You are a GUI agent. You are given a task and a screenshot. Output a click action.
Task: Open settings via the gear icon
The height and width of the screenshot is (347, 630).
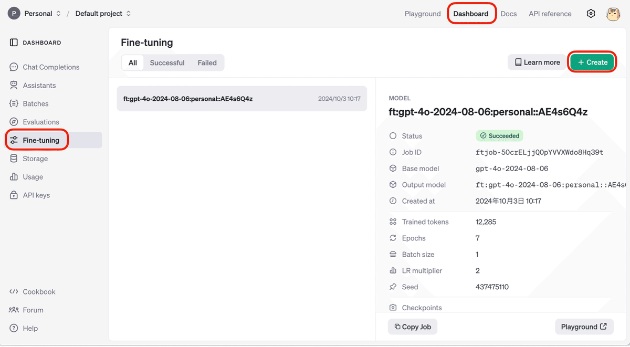(x=591, y=14)
